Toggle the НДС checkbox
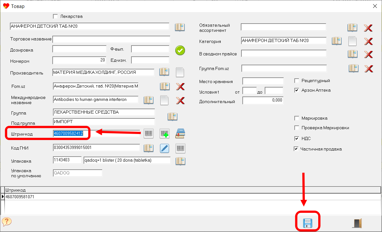 coord(297,138)
